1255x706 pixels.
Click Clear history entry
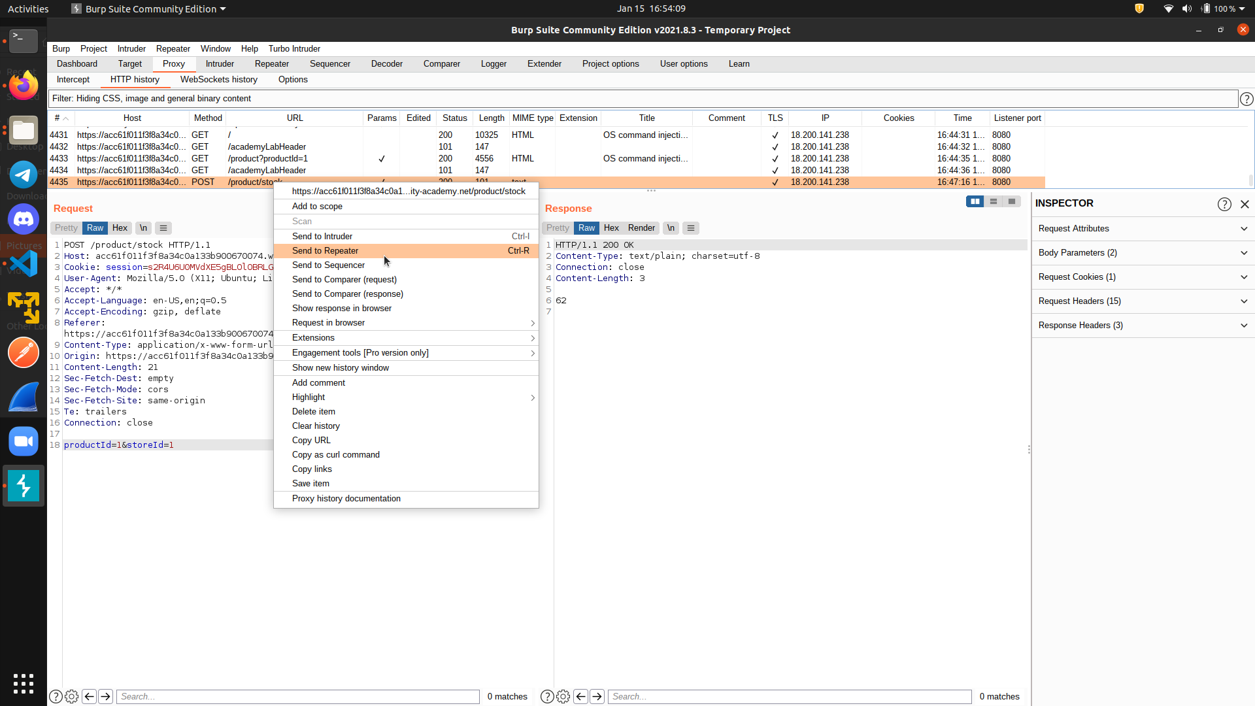(406, 426)
